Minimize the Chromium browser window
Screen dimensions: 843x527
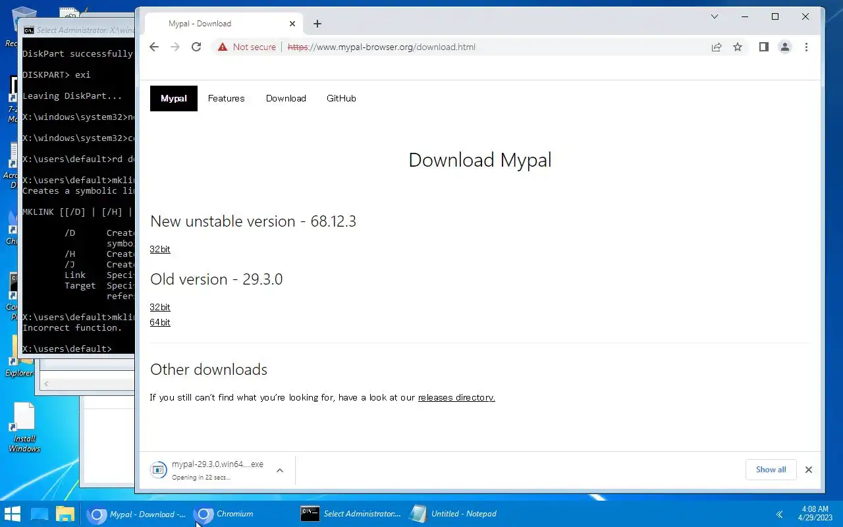745,16
